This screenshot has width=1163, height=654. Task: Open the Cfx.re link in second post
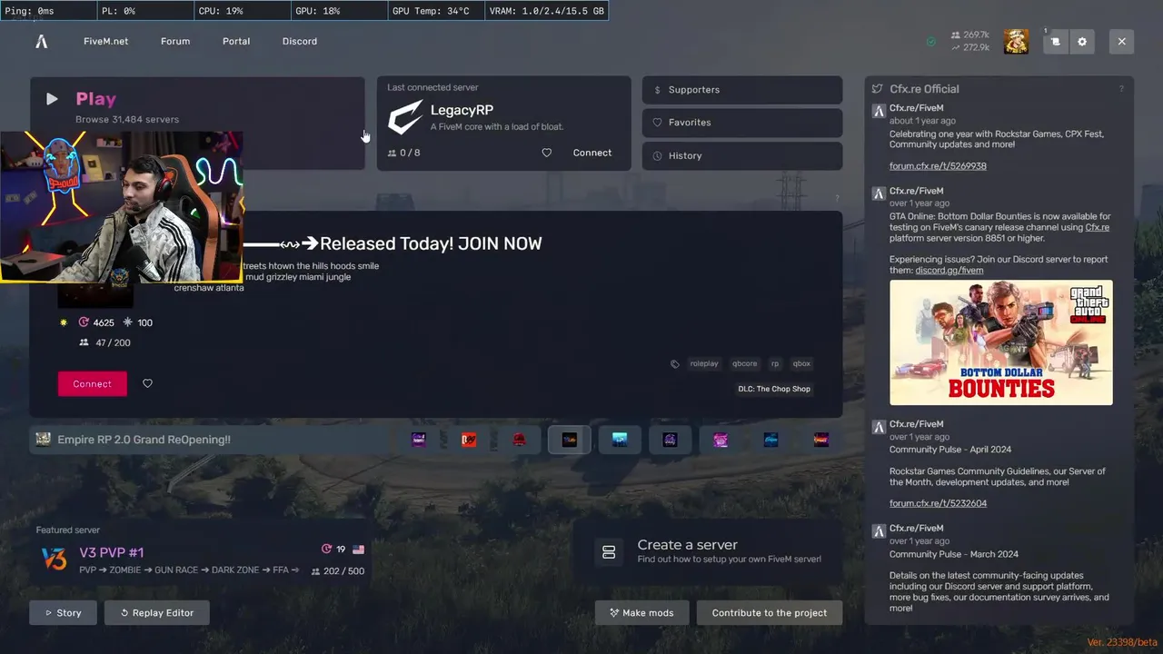1097,227
